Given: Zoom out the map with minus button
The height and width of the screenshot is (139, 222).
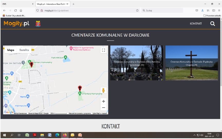Looking at the screenshot, I should tap(104, 108).
